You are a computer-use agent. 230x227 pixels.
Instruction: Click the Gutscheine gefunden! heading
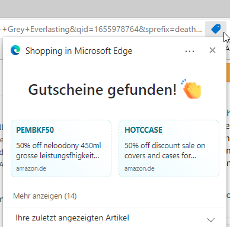coord(103,89)
